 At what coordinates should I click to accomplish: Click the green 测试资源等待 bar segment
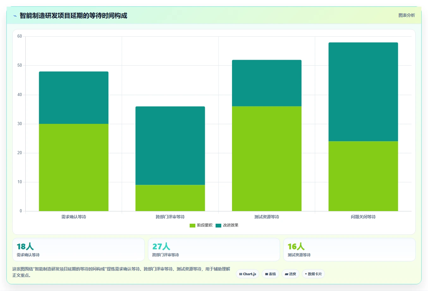[x=267, y=159]
